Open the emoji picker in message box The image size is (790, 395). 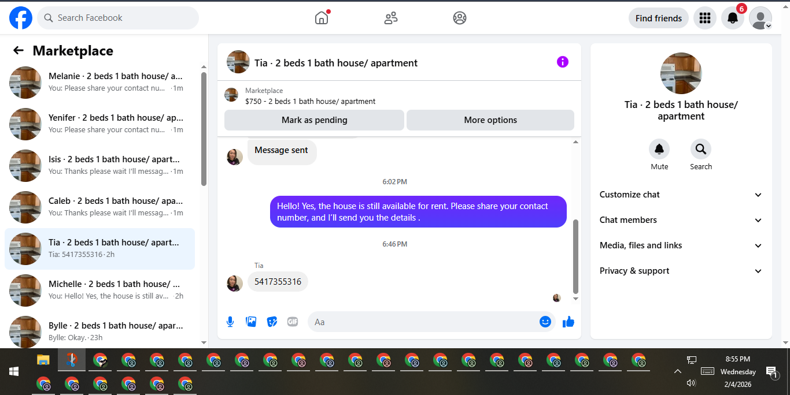(x=545, y=322)
